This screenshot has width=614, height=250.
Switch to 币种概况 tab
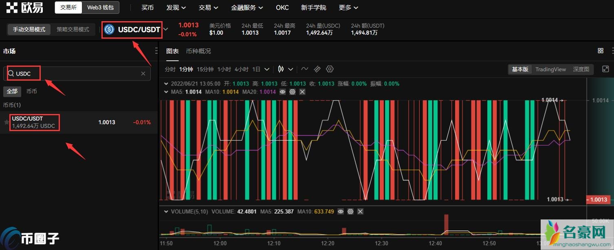pyautogui.click(x=198, y=51)
